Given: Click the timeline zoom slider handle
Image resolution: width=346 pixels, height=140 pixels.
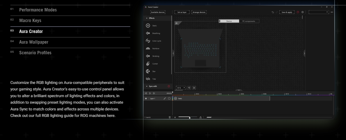Looking at the screenshot, I should point(190,118).
